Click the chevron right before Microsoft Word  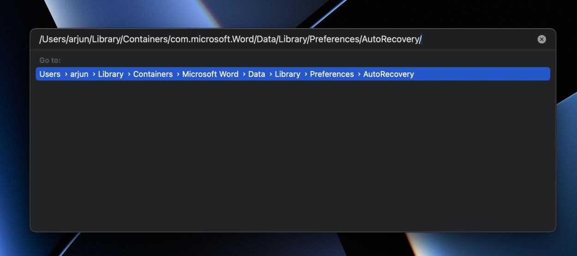tap(178, 74)
